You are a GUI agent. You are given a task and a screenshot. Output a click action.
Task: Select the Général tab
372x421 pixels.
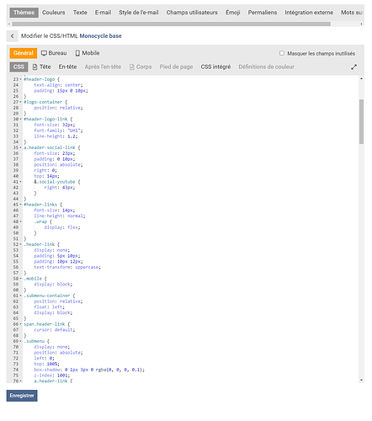pos(24,53)
